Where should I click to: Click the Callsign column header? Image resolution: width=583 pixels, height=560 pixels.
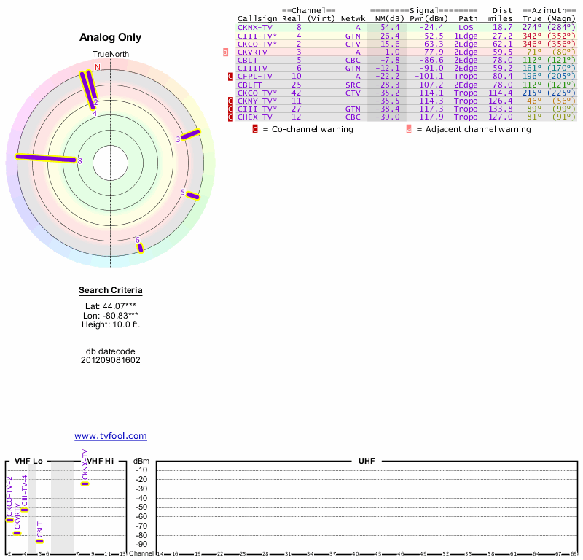[257, 18]
